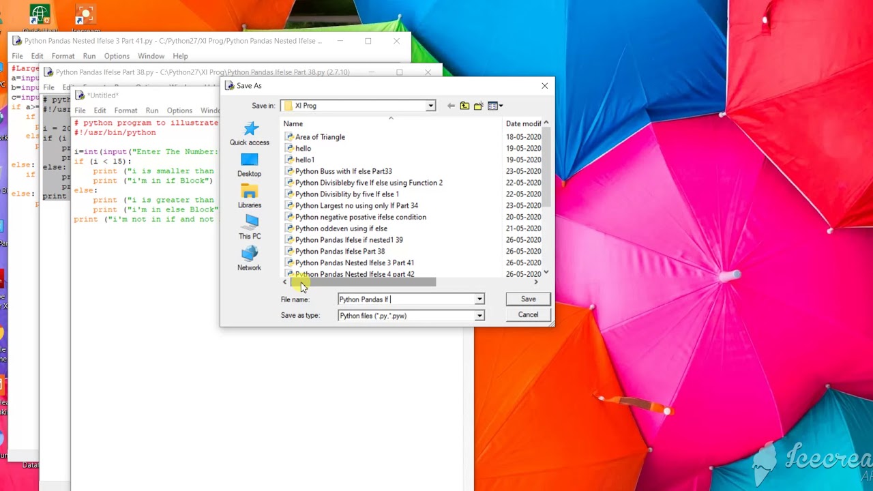This screenshot has height=491, width=873.
Task: Expand the Save as type dropdown
Action: click(x=479, y=316)
